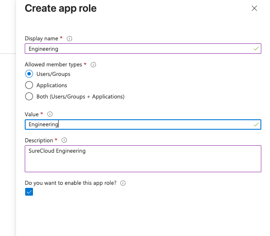The width and height of the screenshot is (270, 236).
Task: Click 'Do you want to enable this app role?' text
Action: tap(71, 183)
